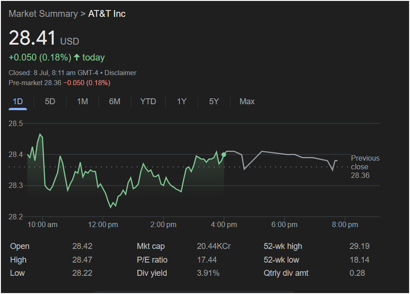Open the Max range tab
This screenshot has width=410, height=294.
(247, 101)
